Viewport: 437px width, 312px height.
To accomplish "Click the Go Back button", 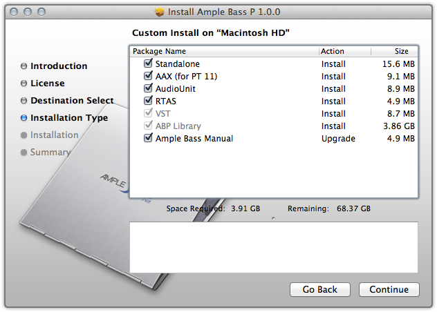I will click(x=320, y=289).
